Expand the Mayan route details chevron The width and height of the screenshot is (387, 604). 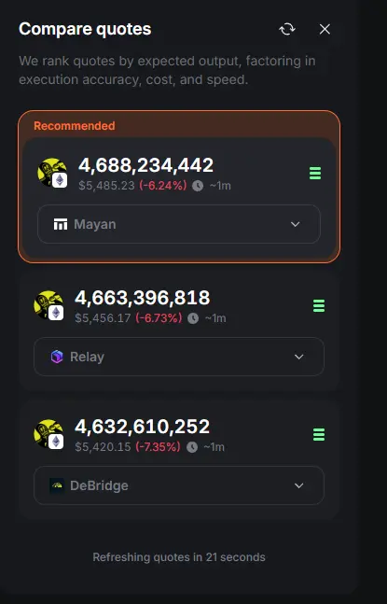295,224
